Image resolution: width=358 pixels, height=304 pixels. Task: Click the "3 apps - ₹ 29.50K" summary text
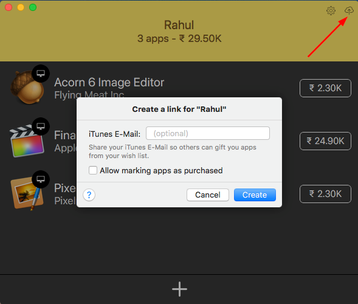click(179, 38)
